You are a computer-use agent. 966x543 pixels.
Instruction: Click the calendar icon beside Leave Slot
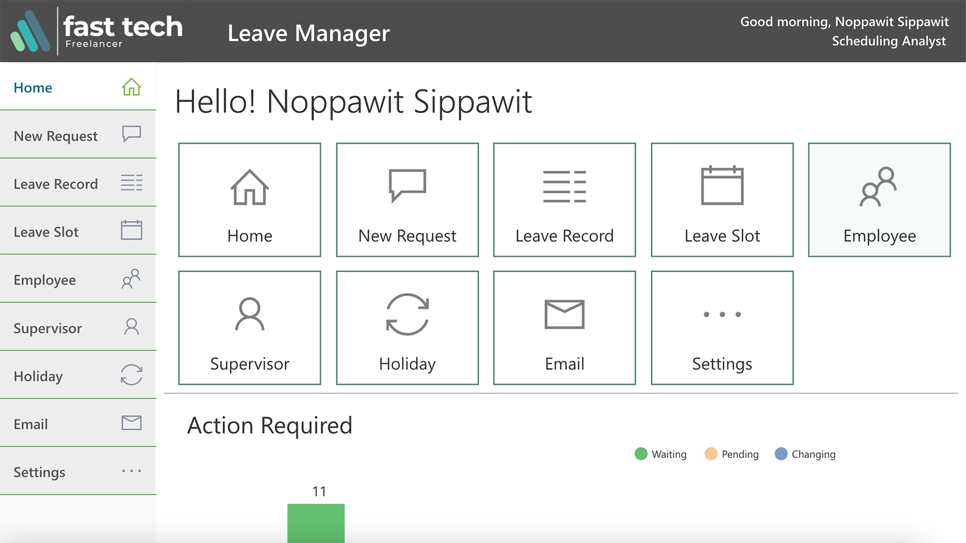131,230
